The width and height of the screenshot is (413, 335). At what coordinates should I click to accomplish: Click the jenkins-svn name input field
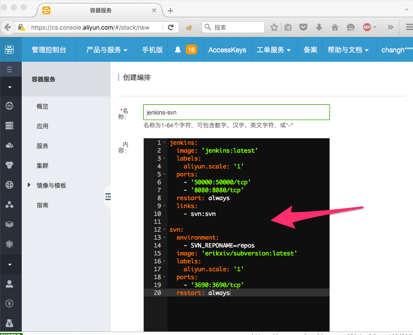click(237, 112)
